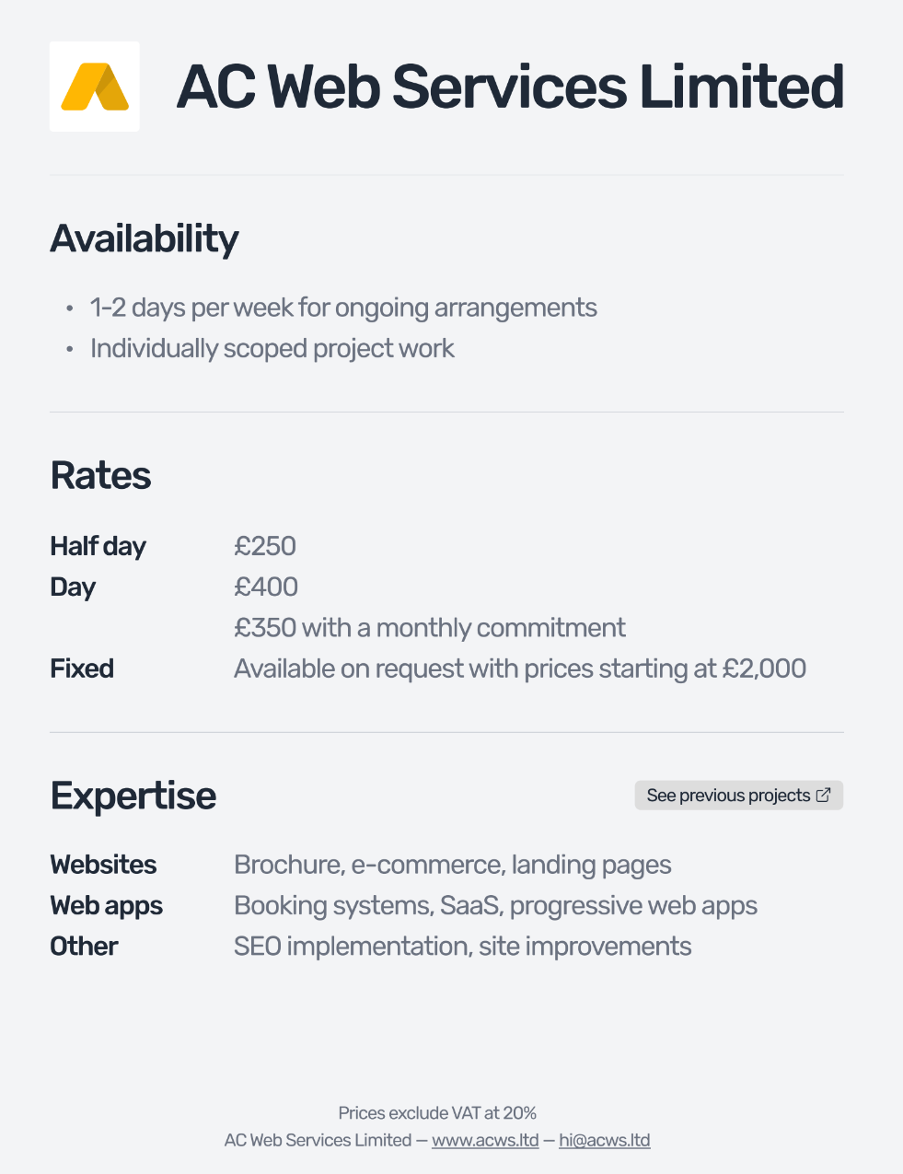
Task: Open the www.acws.ltd website link
Action: click(x=485, y=1140)
